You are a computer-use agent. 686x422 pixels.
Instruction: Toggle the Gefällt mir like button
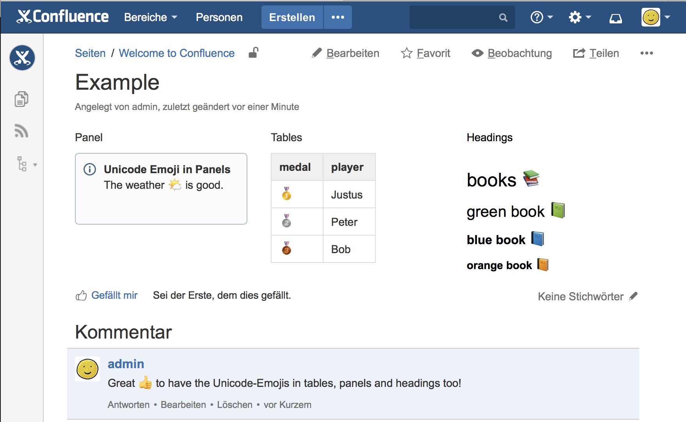[x=107, y=295]
